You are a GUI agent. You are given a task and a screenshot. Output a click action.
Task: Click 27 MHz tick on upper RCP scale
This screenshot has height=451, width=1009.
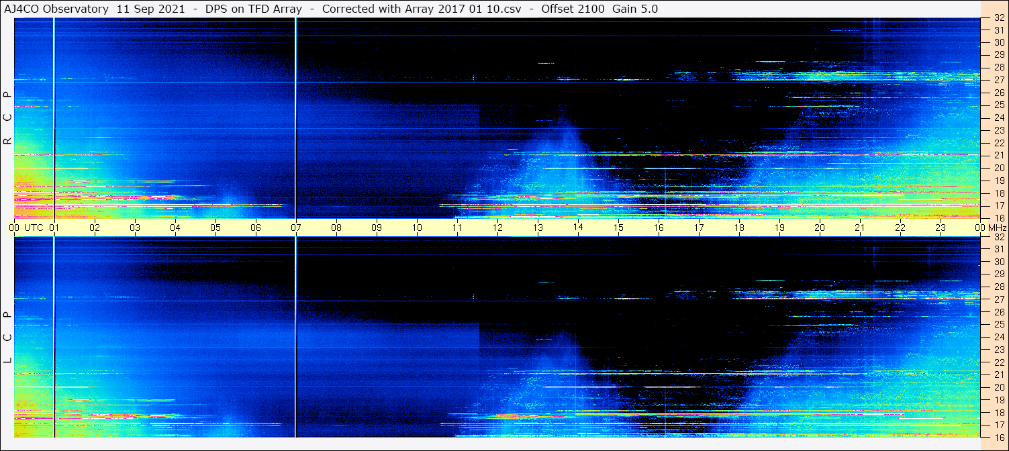(x=998, y=80)
